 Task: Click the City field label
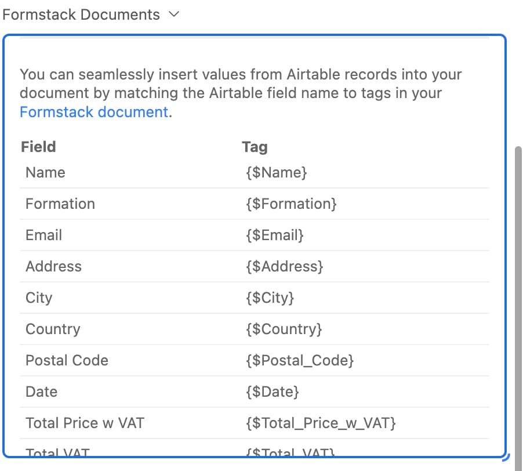pos(39,298)
